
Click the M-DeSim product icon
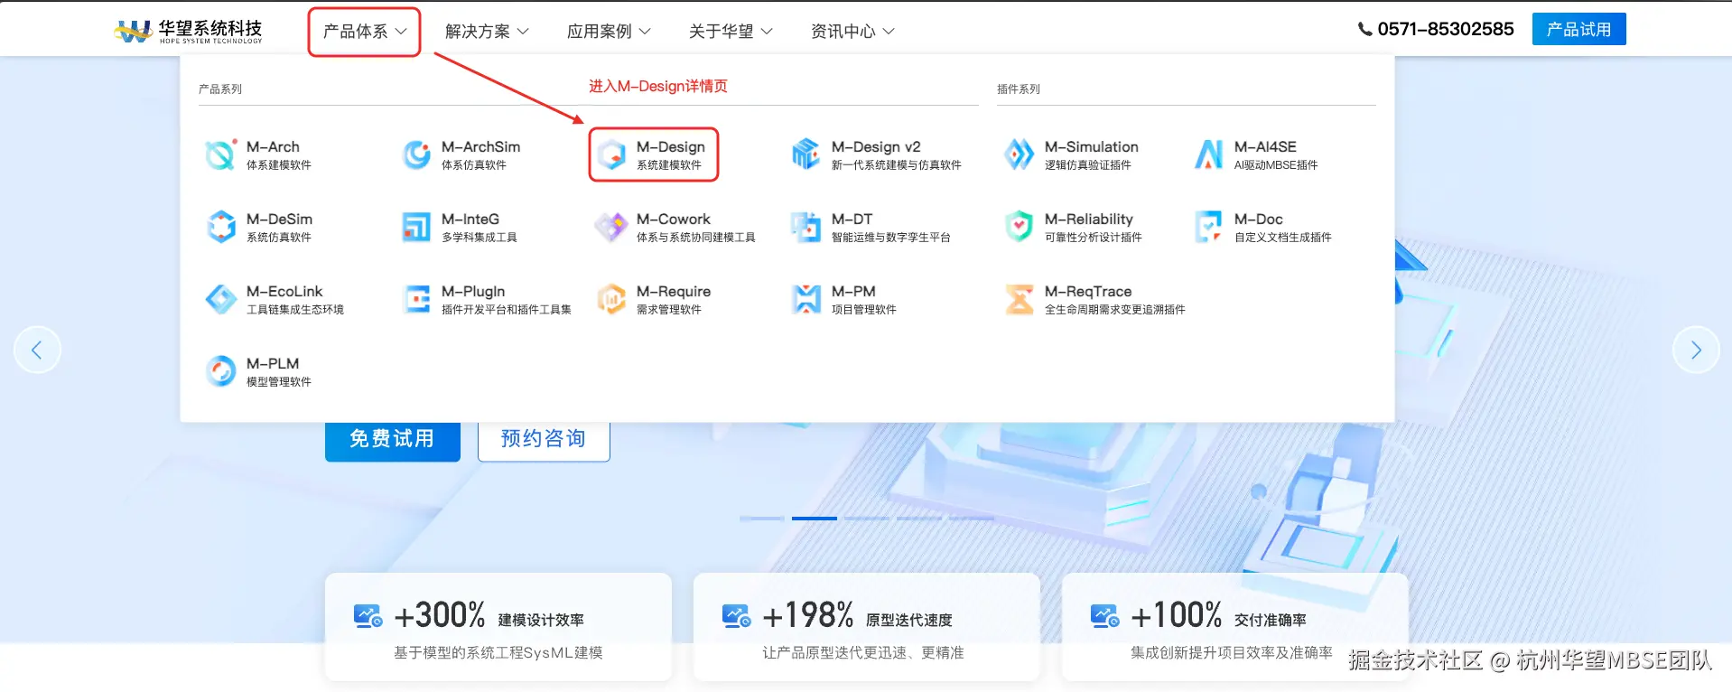(221, 227)
